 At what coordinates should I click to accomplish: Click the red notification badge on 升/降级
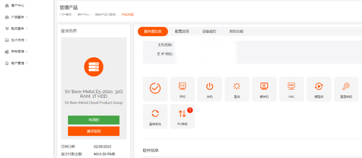pos(190,110)
